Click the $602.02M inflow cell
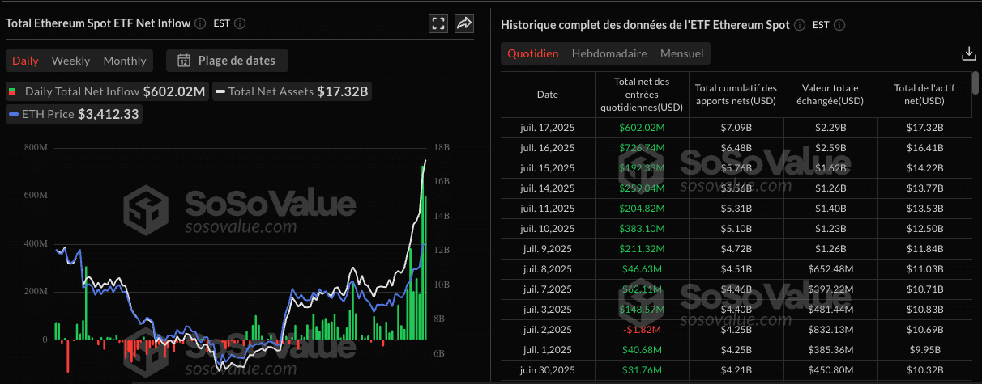The height and width of the screenshot is (384, 982). (642, 128)
